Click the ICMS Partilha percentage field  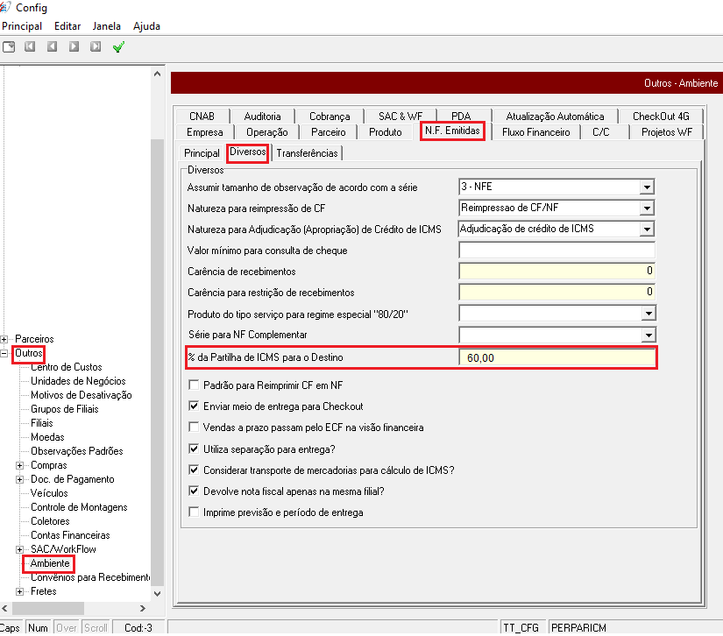click(556, 357)
